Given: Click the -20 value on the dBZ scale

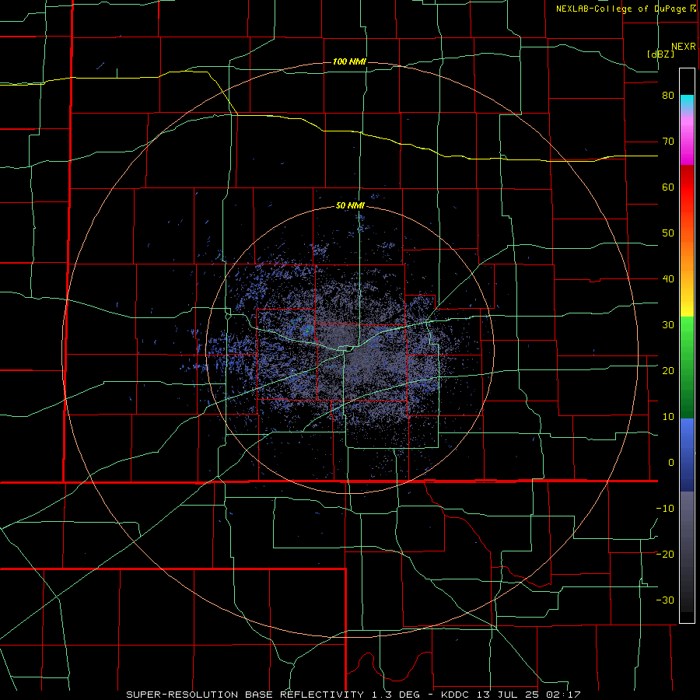Looking at the screenshot, I should [665, 554].
